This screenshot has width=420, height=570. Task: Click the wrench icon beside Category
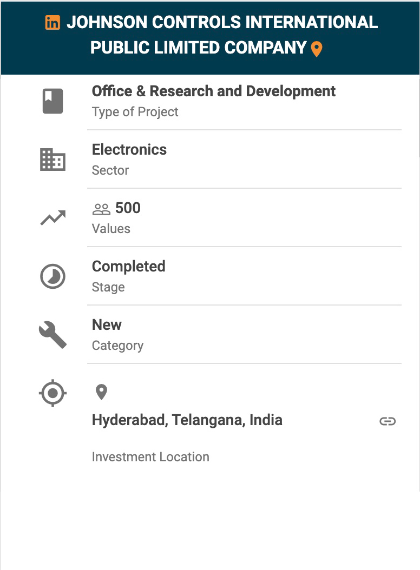point(52,335)
